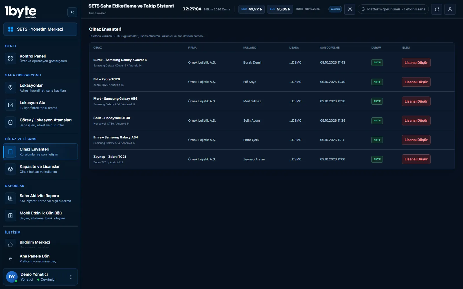463x289 pixels.
Task: Open Saha Aktivite Raporu menu label
Action: pyautogui.click(x=39, y=196)
